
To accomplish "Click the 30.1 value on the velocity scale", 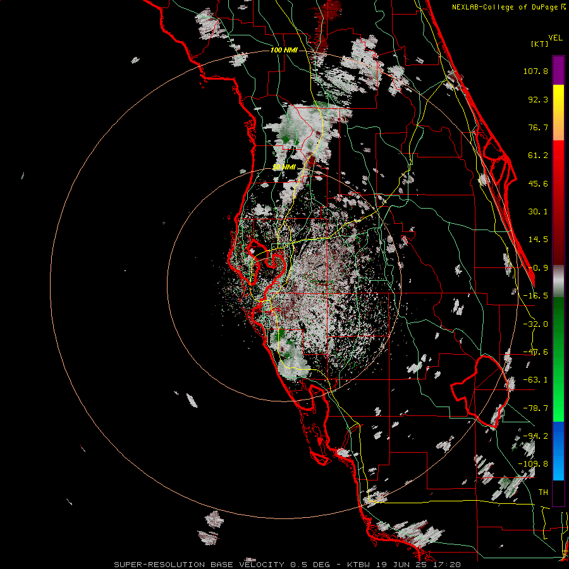I will click(538, 212).
